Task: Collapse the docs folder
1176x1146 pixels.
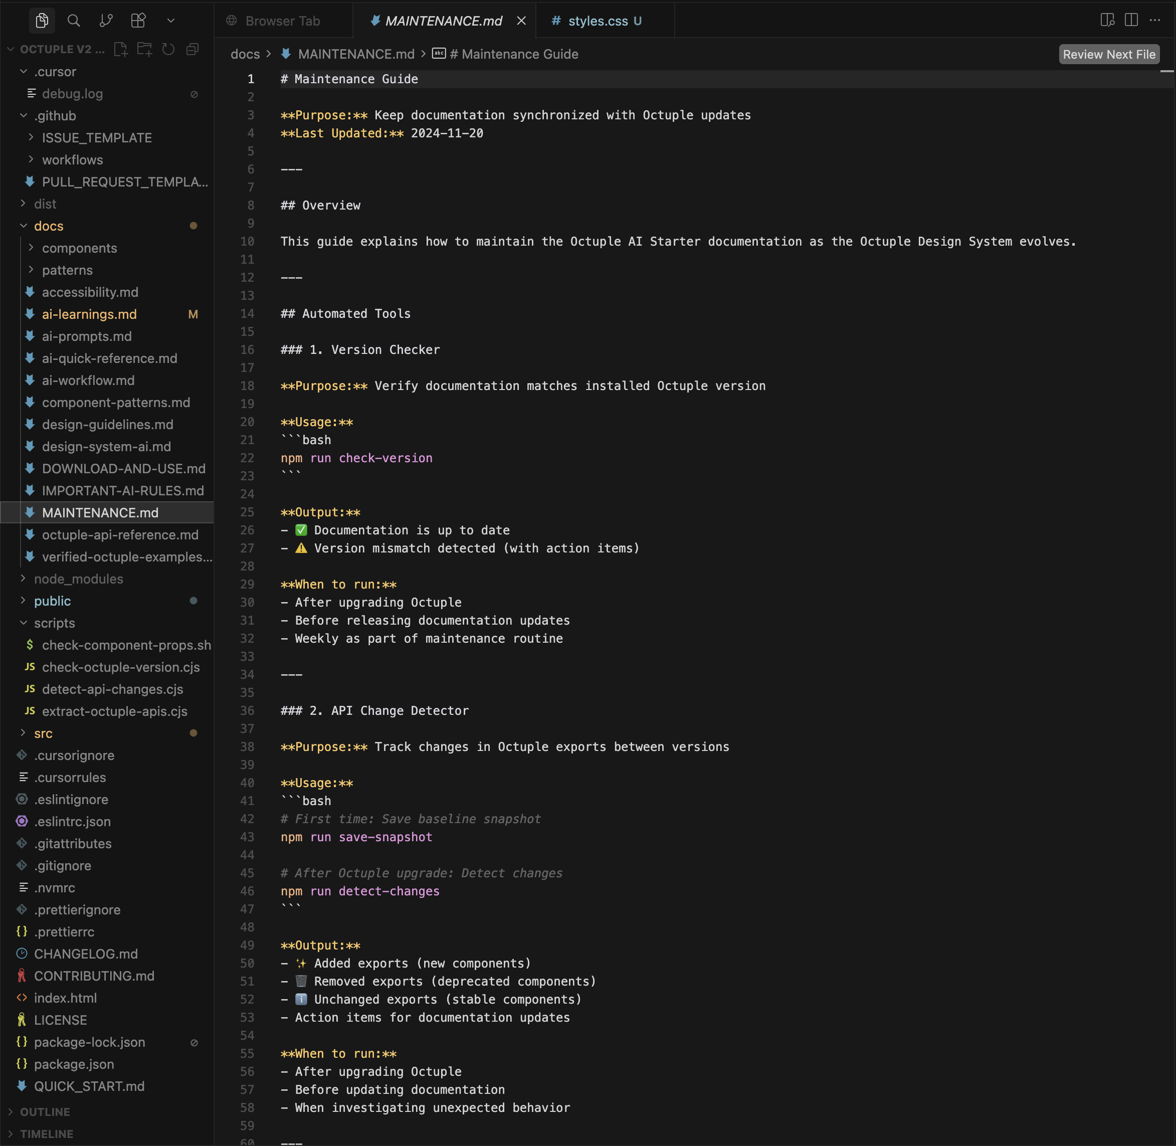Action: tap(48, 226)
